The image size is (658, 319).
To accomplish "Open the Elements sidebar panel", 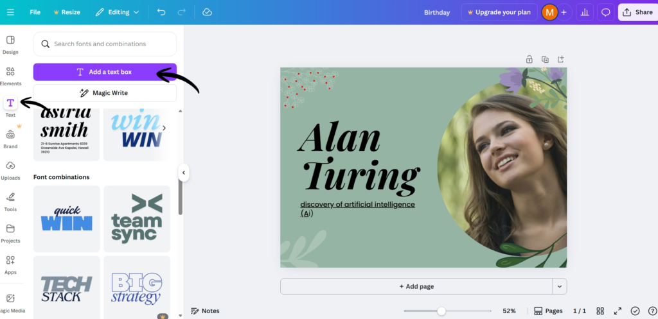I will point(10,75).
